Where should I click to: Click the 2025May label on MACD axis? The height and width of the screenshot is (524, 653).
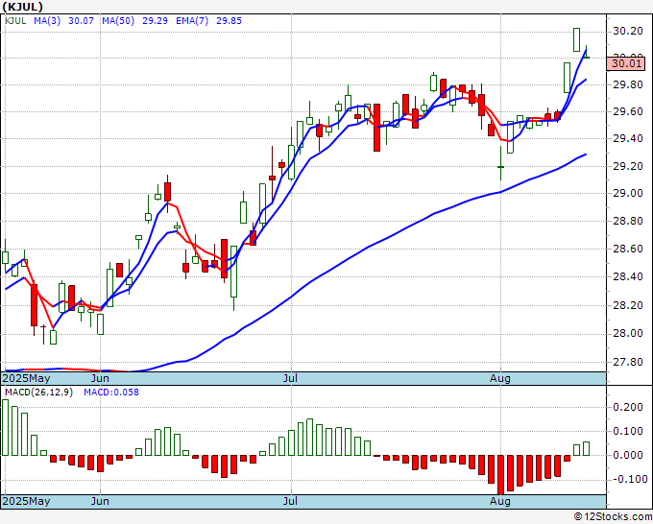(27, 501)
